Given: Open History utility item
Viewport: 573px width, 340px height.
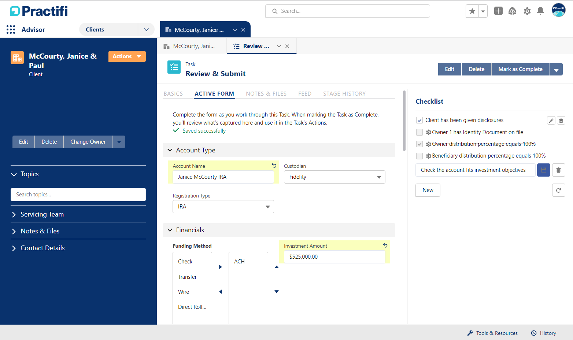Looking at the screenshot, I should [544, 333].
